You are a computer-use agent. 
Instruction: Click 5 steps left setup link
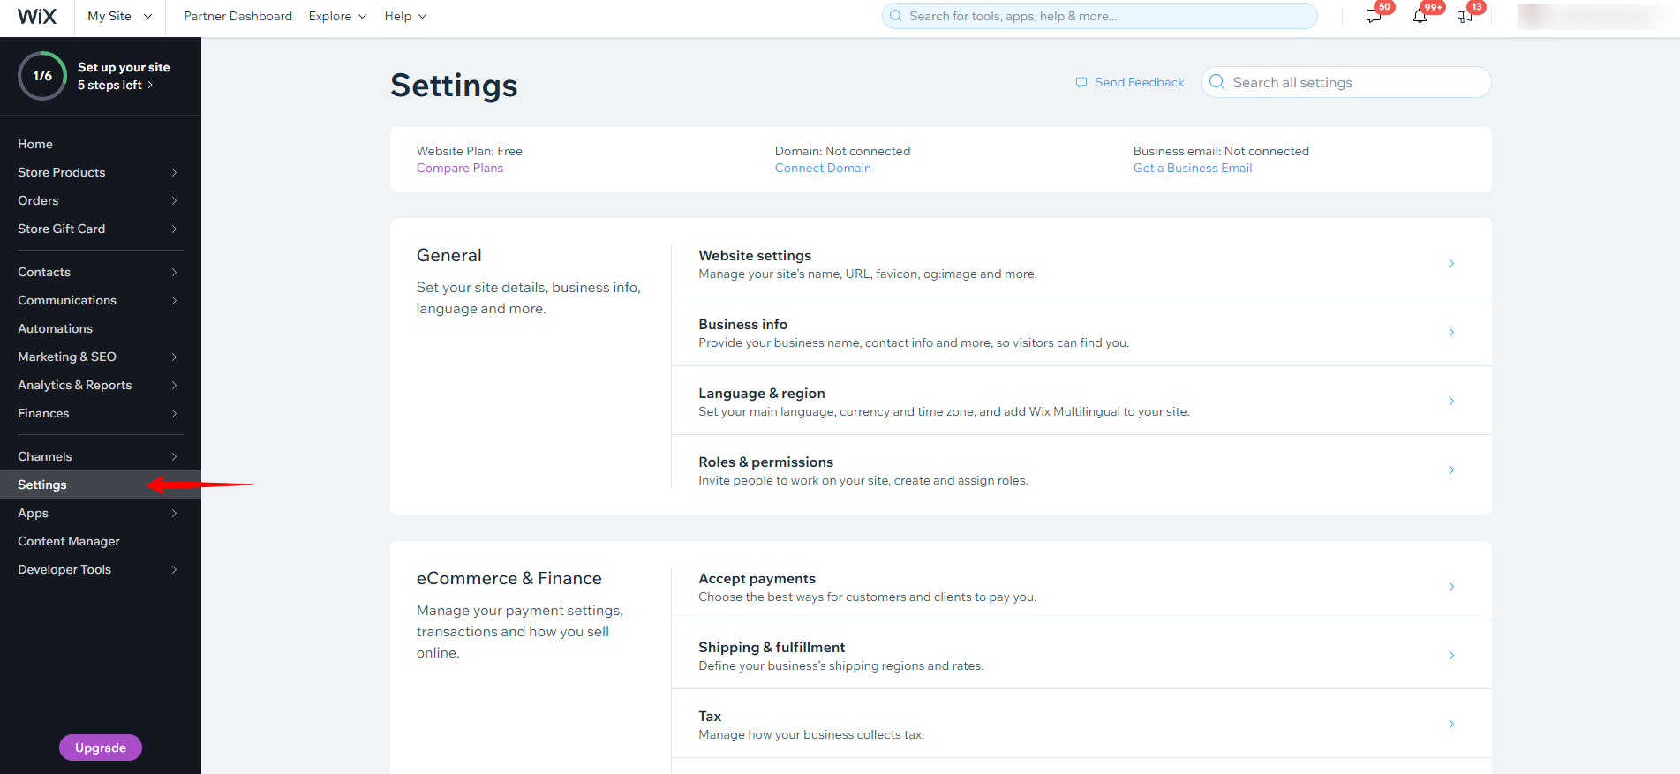(x=115, y=86)
